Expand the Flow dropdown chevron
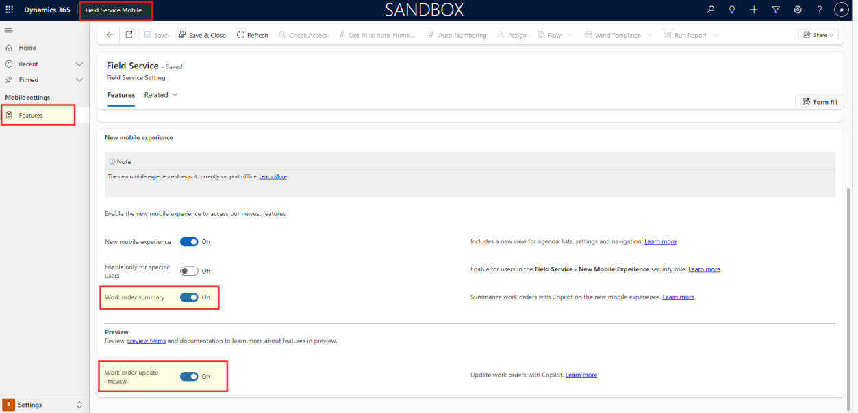 tap(570, 35)
